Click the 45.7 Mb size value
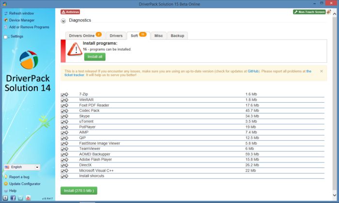The image size is (339, 203). 252,110
